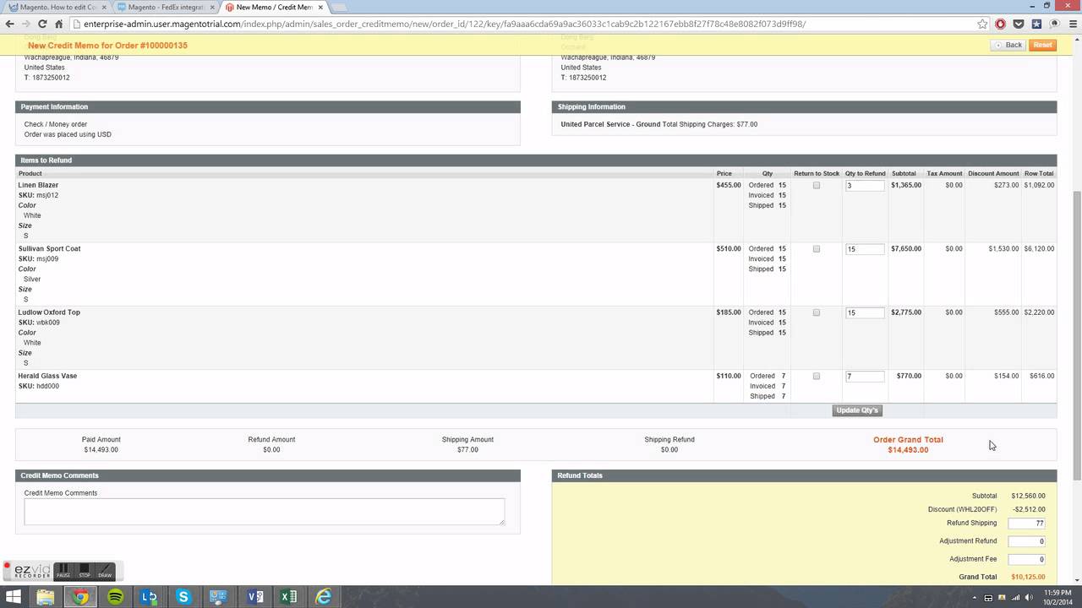This screenshot has height=608, width=1082.
Task: Open Lync from the taskbar
Action: coord(149,597)
